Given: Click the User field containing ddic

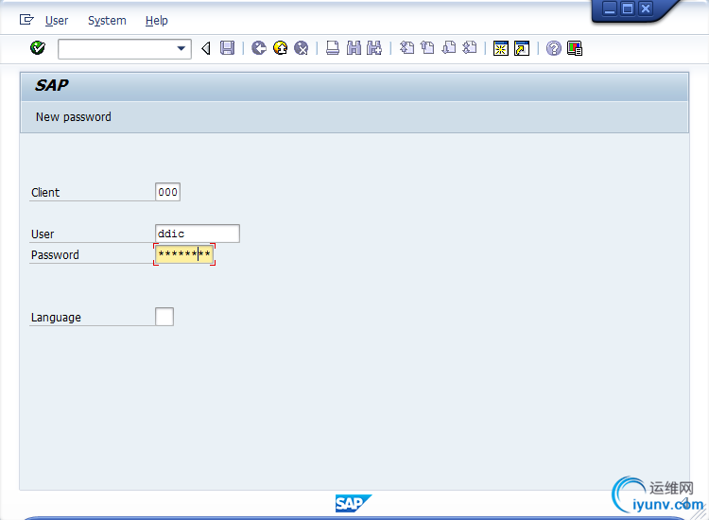Looking at the screenshot, I should [198, 234].
